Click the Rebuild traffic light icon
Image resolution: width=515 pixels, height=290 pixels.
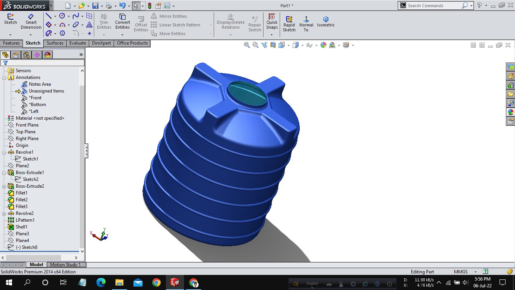coord(150,6)
